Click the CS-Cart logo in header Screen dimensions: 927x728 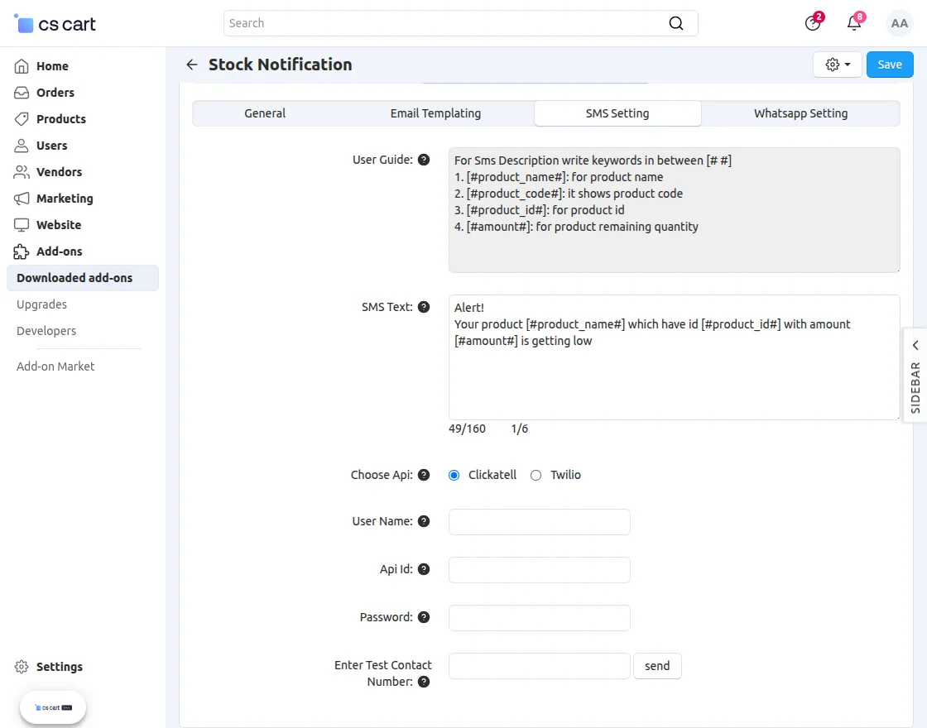pos(55,24)
